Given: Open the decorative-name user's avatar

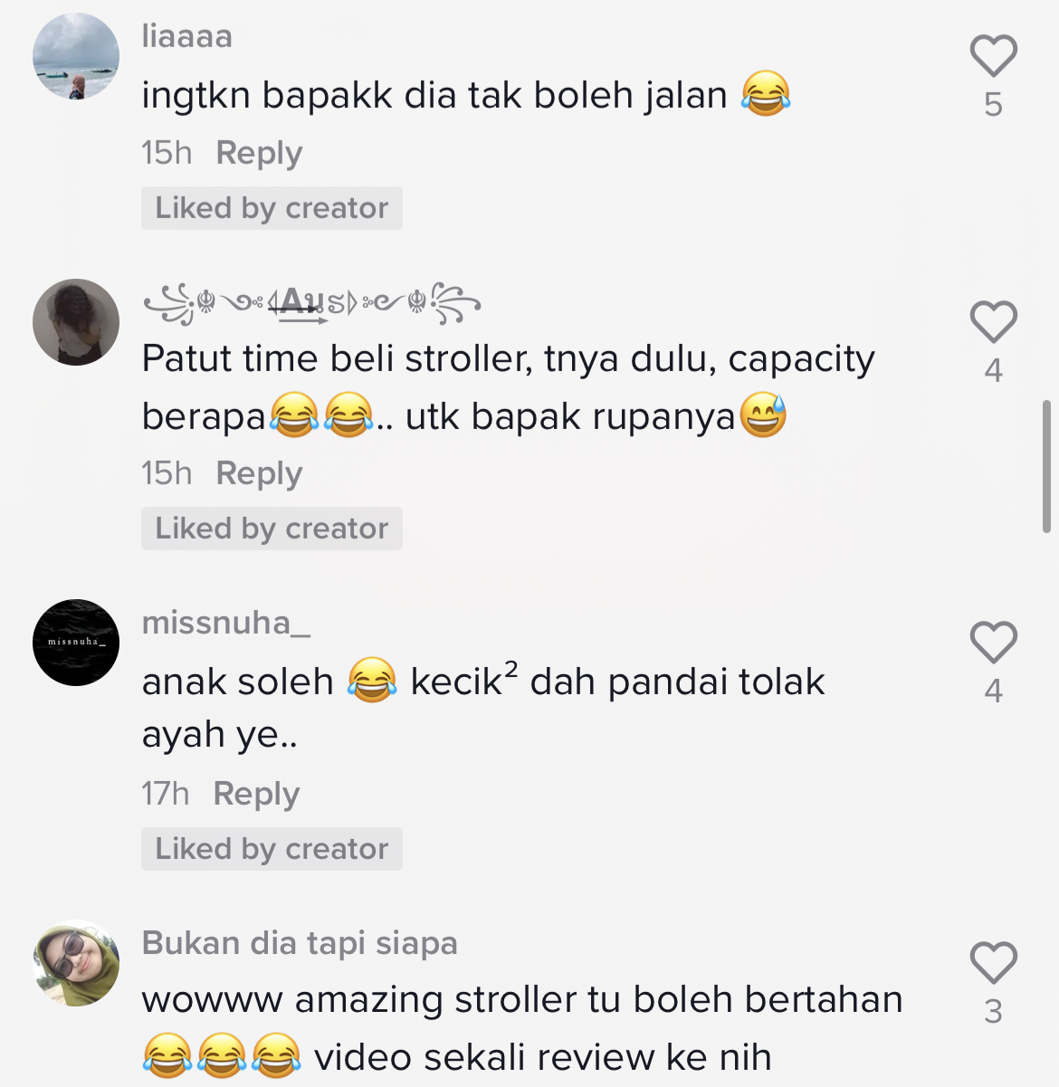Looking at the screenshot, I should [76, 322].
